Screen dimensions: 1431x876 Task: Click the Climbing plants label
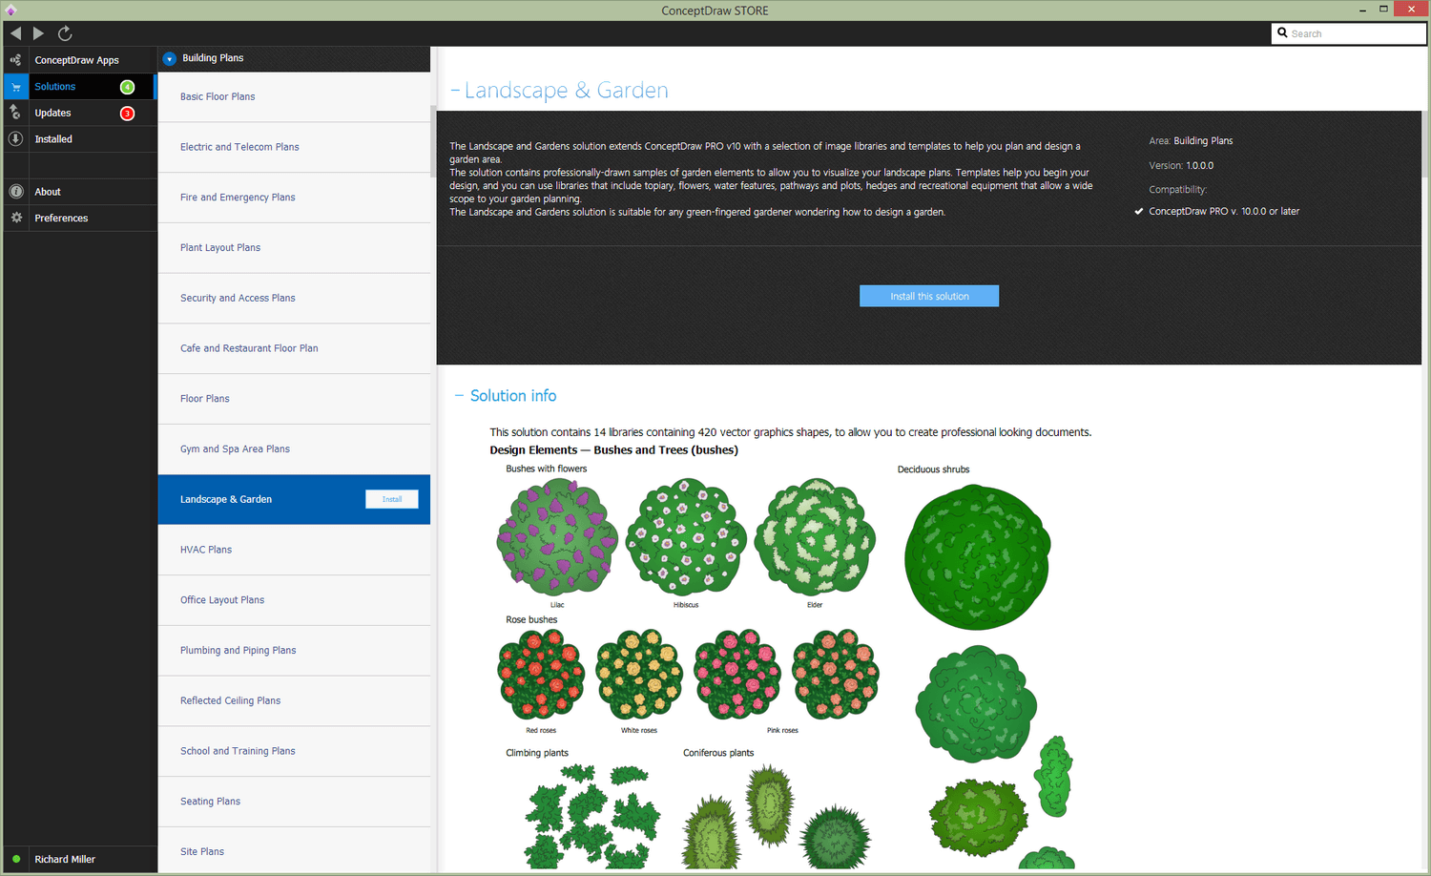coord(537,753)
